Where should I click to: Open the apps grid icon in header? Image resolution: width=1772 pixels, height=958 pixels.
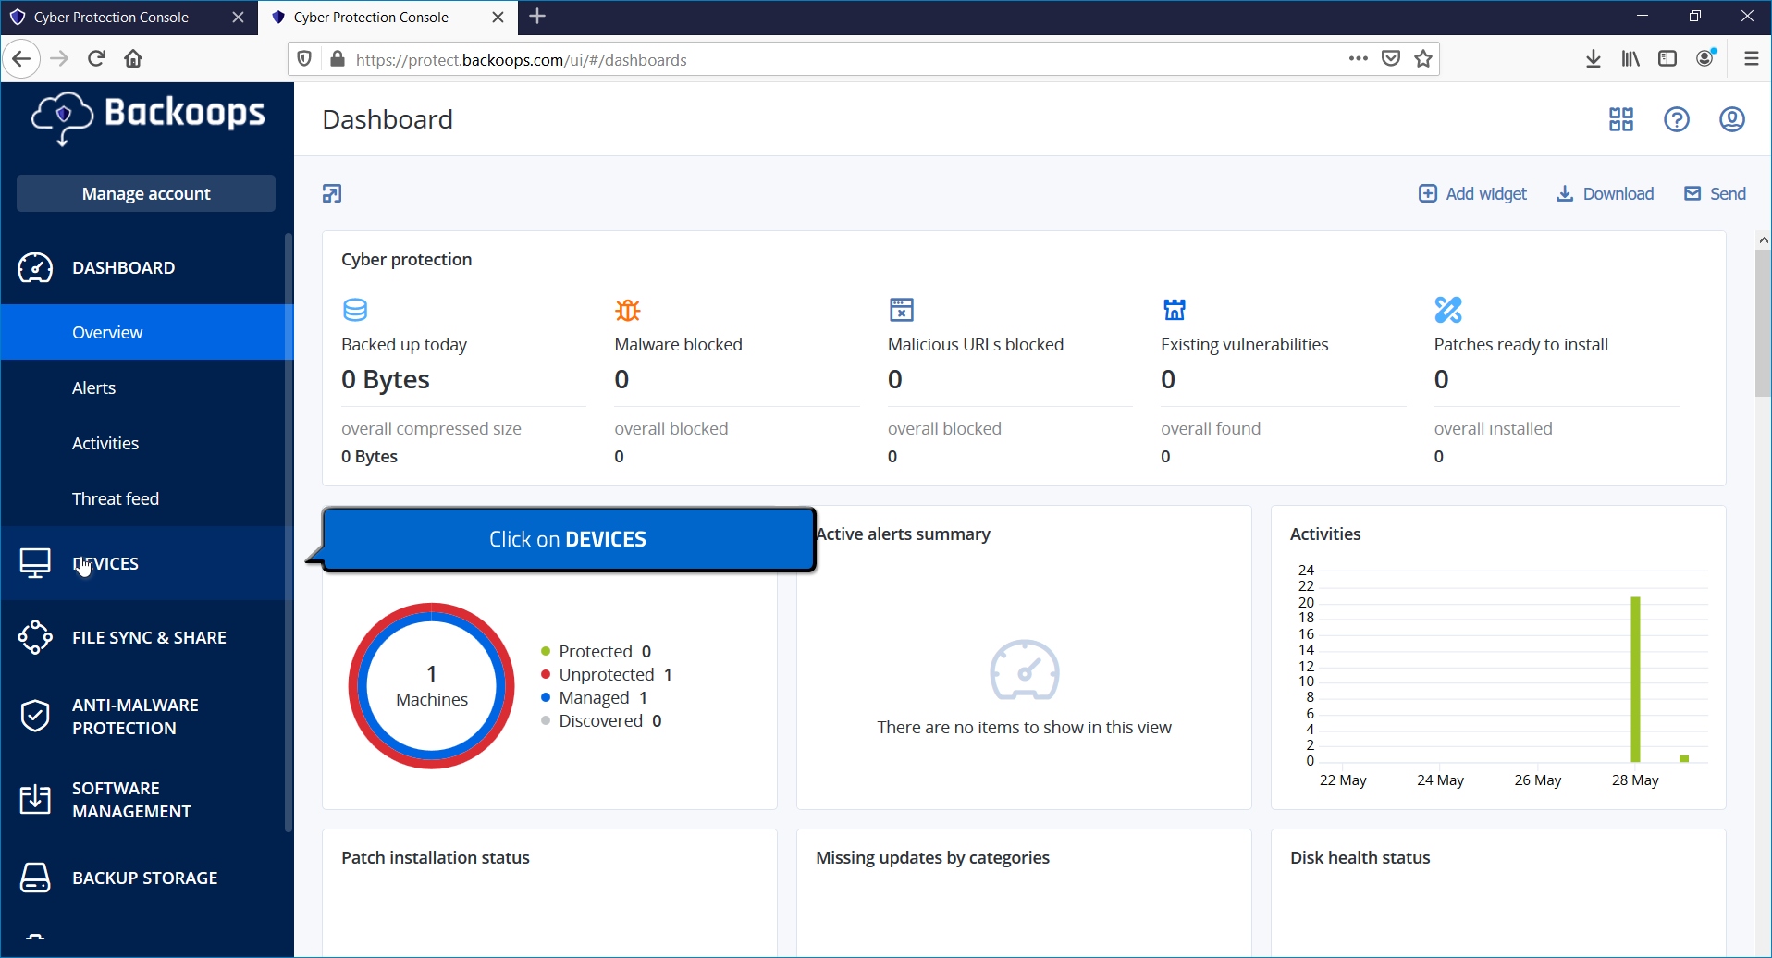point(1621,119)
